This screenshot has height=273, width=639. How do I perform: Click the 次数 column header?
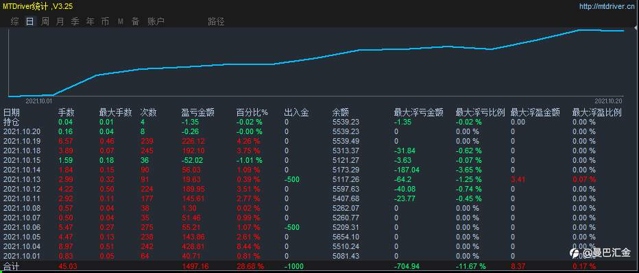click(x=148, y=113)
